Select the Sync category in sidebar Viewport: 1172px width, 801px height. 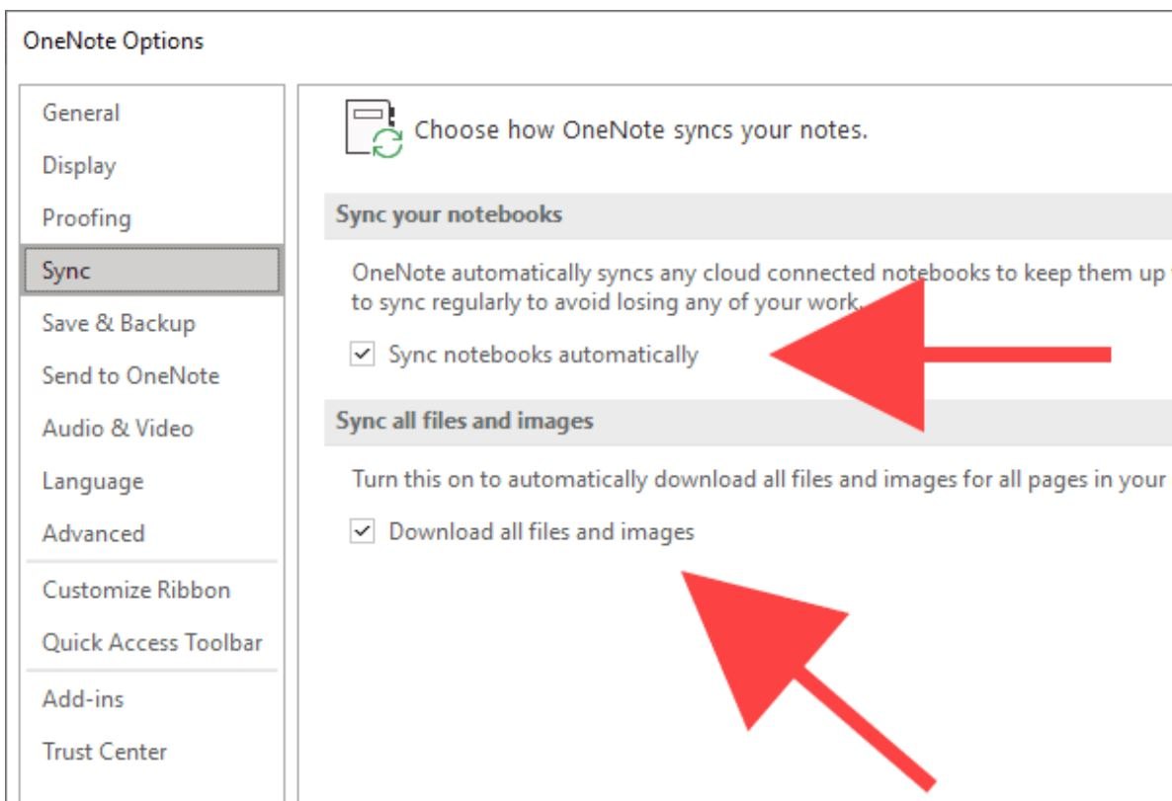tap(152, 271)
